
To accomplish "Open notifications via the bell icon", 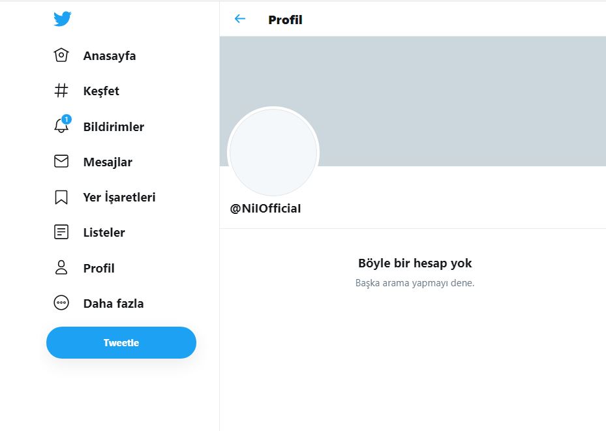I will pyautogui.click(x=61, y=126).
